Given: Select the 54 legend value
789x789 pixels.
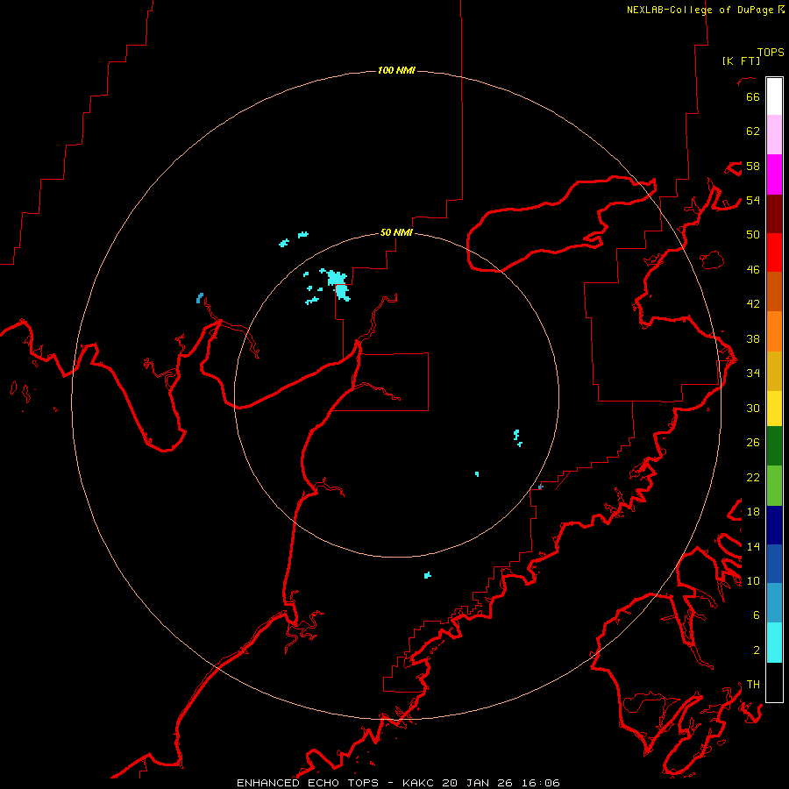Looking at the screenshot, I should (x=753, y=200).
